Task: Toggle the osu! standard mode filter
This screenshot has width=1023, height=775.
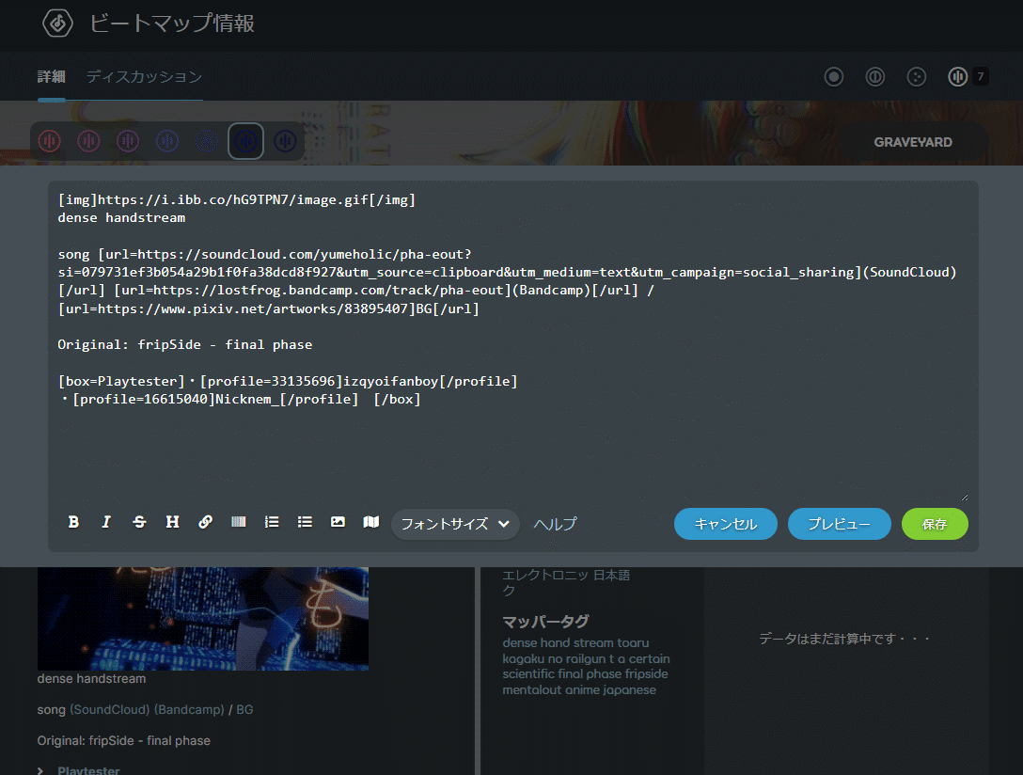Action: click(833, 76)
